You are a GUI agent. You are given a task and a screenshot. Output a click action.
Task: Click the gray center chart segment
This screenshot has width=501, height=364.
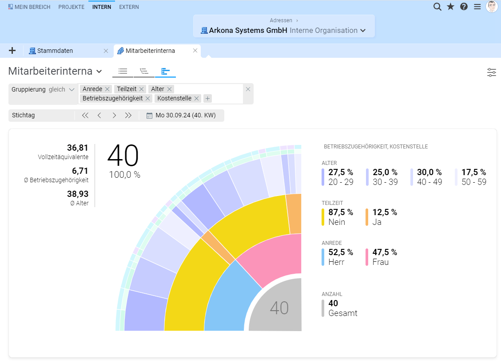click(279, 308)
